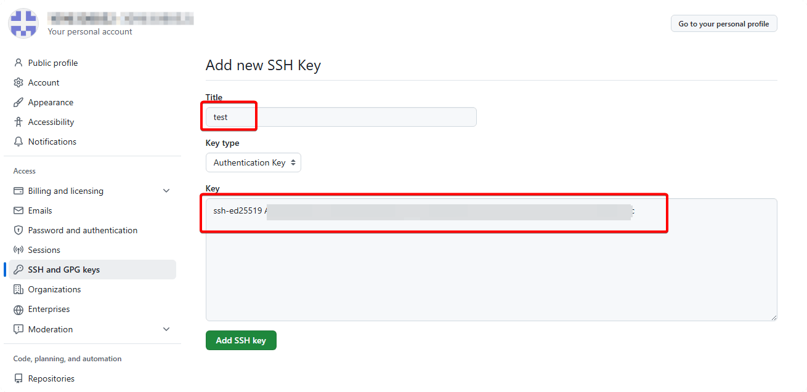Click the Notifications bell icon
The image size is (807, 392).
[18, 142]
